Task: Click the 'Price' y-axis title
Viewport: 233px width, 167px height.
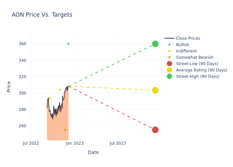Action: coord(9,87)
